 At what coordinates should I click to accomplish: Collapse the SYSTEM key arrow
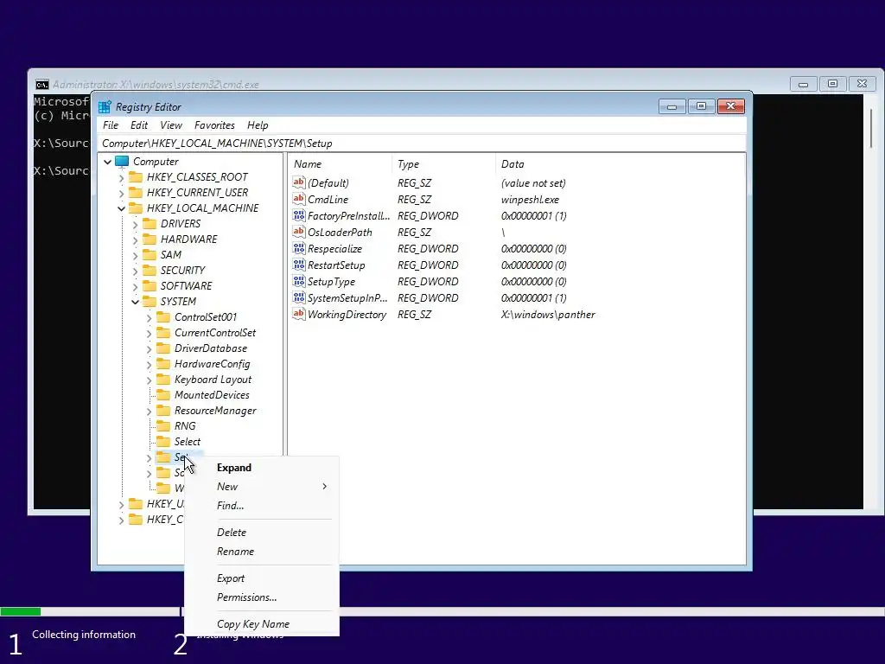(135, 302)
